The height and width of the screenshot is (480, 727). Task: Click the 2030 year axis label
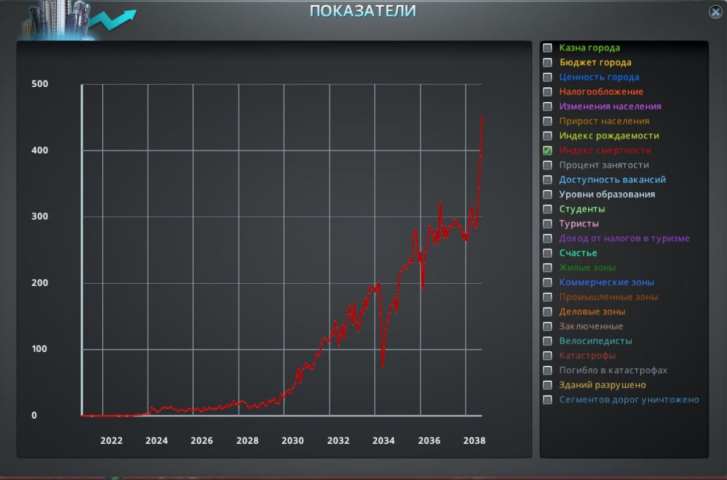pos(293,441)
